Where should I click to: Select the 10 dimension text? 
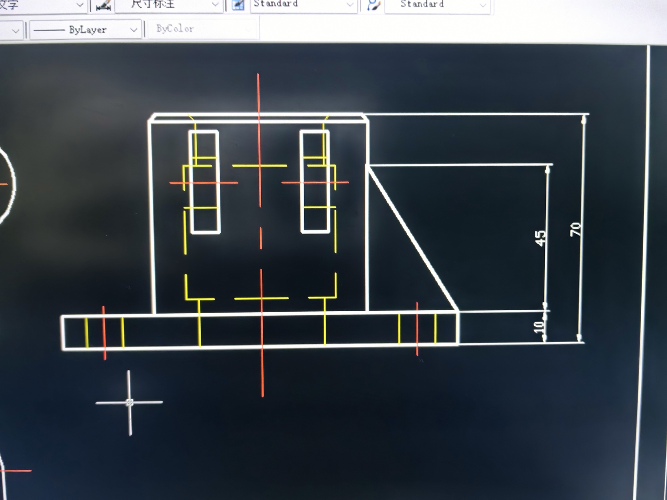click(539, 327)
